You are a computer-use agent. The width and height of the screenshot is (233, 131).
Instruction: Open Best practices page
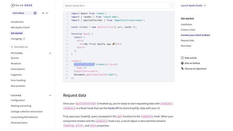pos(18,86)
